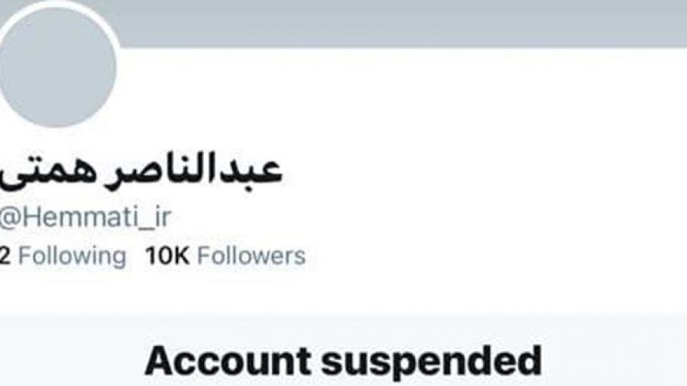Click the Account suspended heading
This screenshot has height=386, width=687.
coord(343,362)
